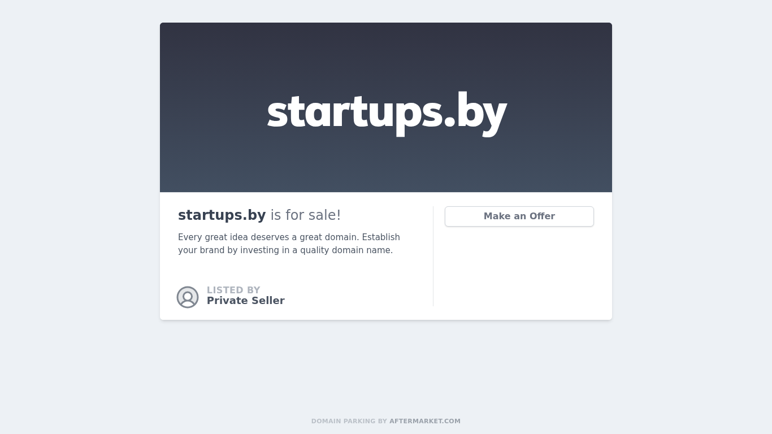Select the 'Private Seller' name text
The image size is (772, 434).
[246, 301]
